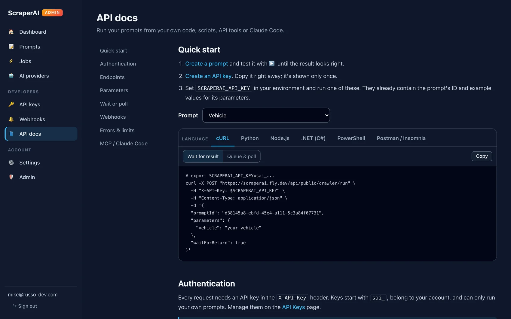Viewport: 511px width, 319px height.
Task: Jump to the Endpoints docs section
Action: 112,77
